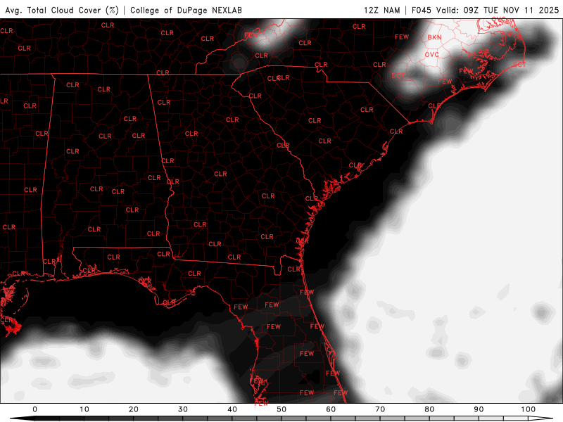Select the '20' value on the color scale

point(134,409)
